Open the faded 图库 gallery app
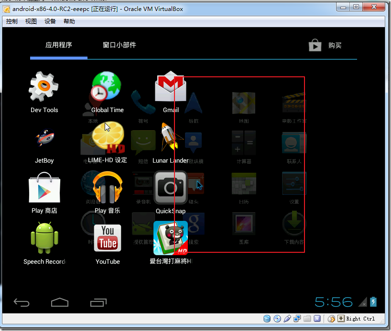Image resolution: width=391 pixels, height=331 pixels. pyautogui.click(x=244, y=224)
